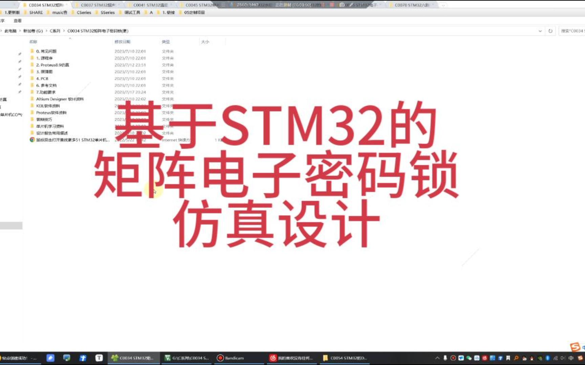Switch to the 'C0070 STM32' tab
This screenshot has width=585, height=365.
(411, 5)
